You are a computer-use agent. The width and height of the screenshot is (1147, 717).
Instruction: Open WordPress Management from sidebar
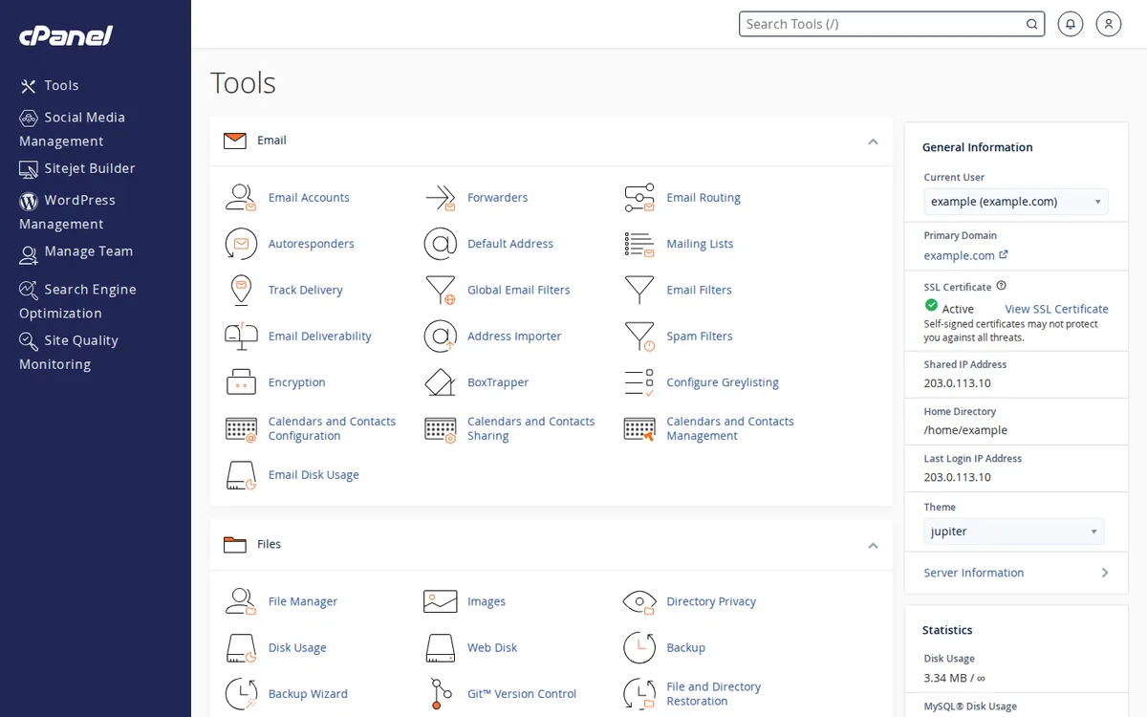pyautogui.click(x=67, y=212)
